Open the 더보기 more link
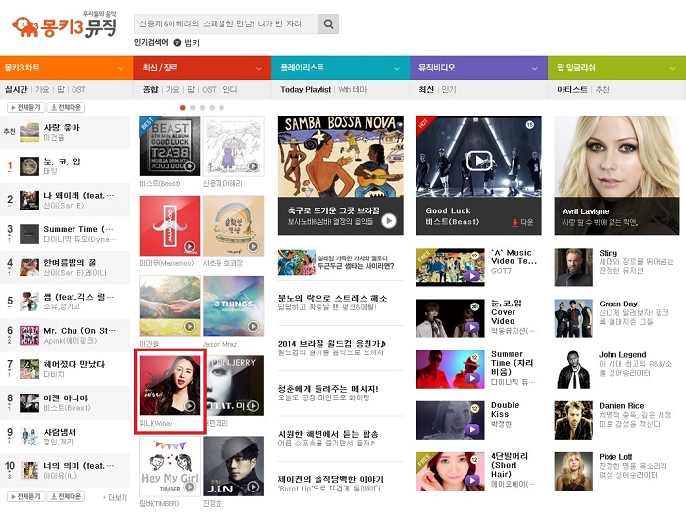The height and width of the screenshot is (514, 686). pos(116,497)
